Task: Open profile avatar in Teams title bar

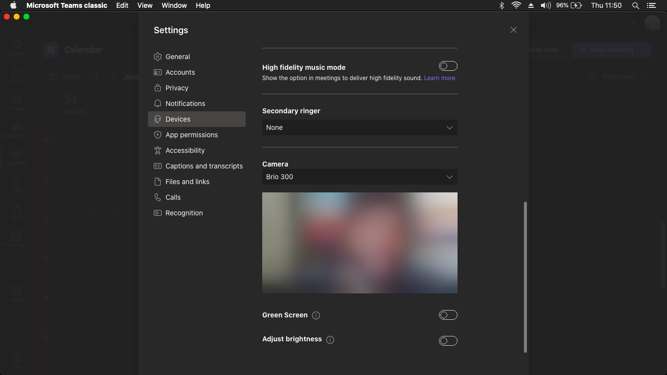Action: tap(652, 23)
